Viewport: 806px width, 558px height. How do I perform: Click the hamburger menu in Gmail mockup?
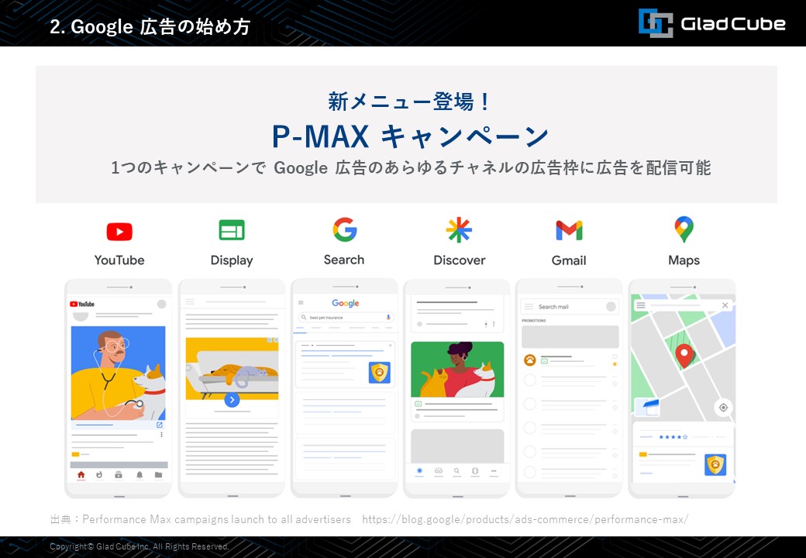pos(529,307)
